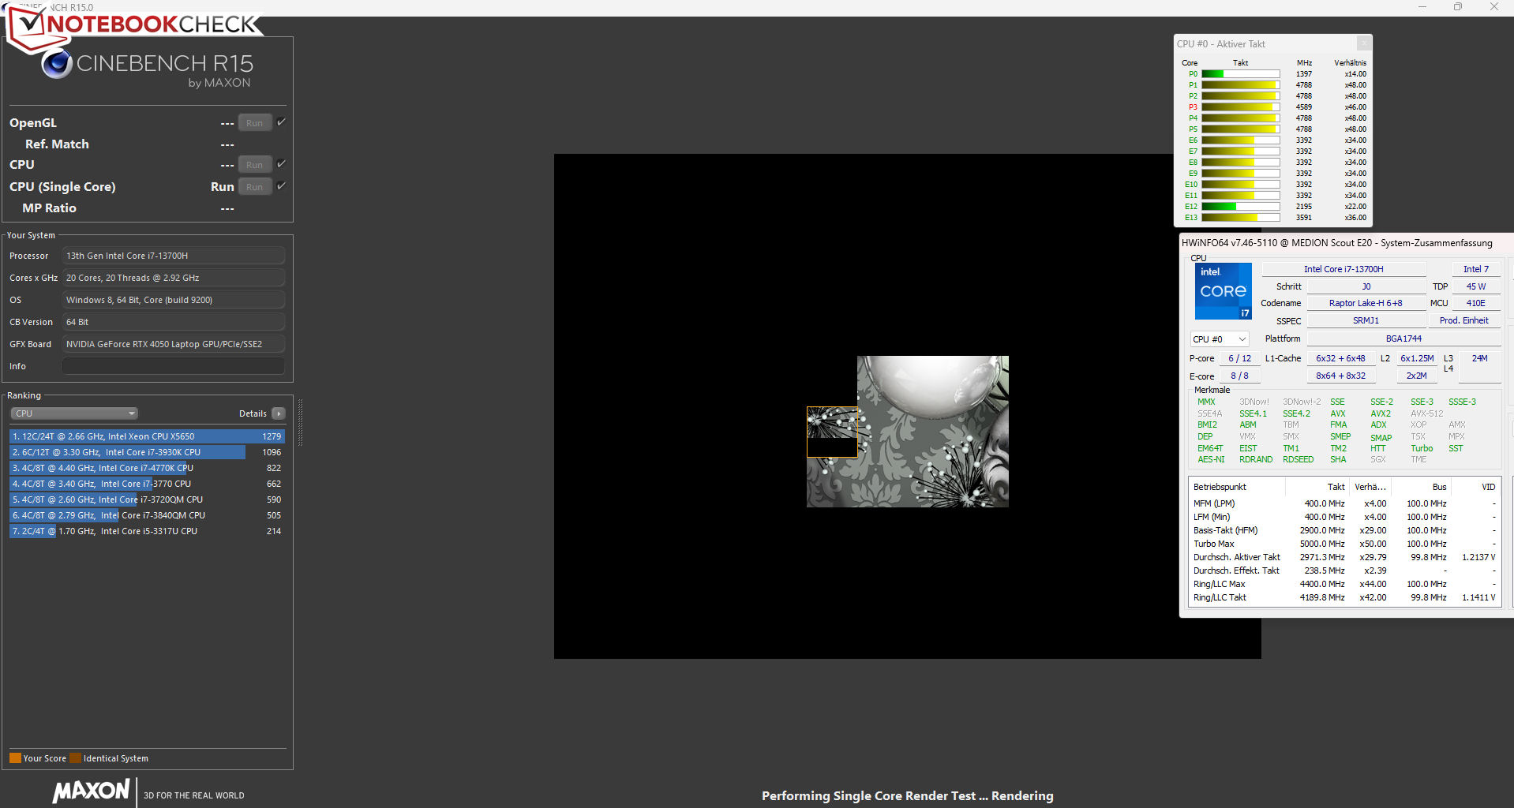This screenshot has height=808, width=1514.
Task: Select ranking entry Core i5-3317U CPU
Action: click(x=147, y=531)
